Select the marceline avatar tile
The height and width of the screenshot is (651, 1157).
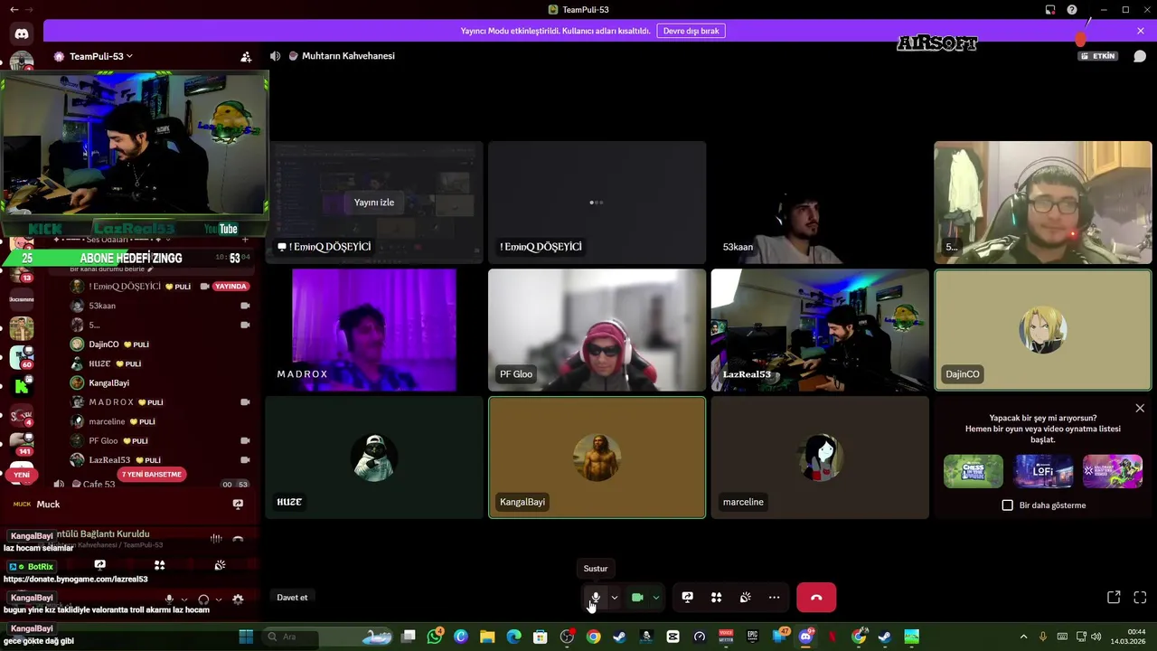[x=820, y=458]
